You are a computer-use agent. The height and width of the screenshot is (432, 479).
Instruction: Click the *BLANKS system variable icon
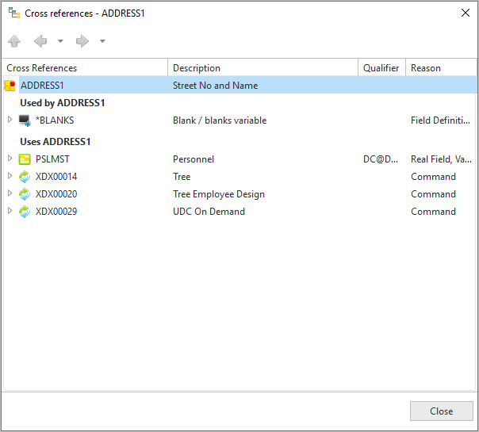tap(25, 120)
